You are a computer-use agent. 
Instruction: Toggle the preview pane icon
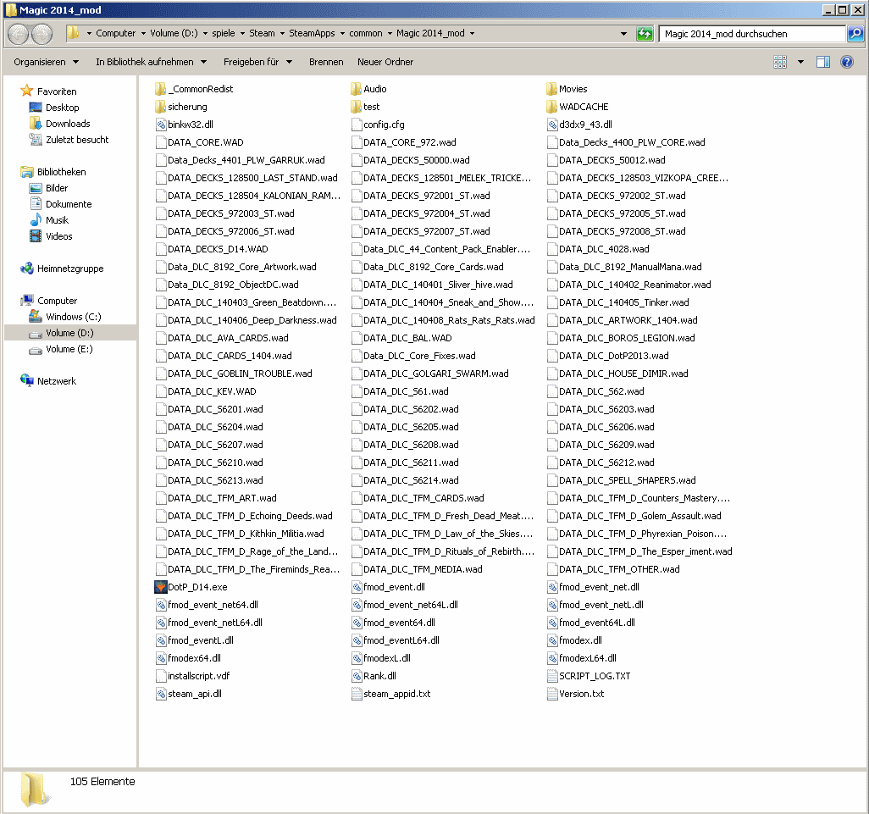823,62
